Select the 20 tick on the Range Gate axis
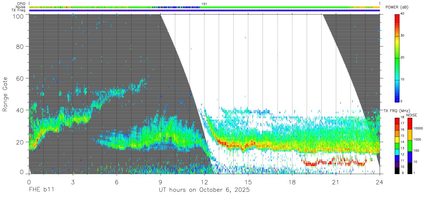The height and width of the screenshot is (197, 427). [19, 142]
